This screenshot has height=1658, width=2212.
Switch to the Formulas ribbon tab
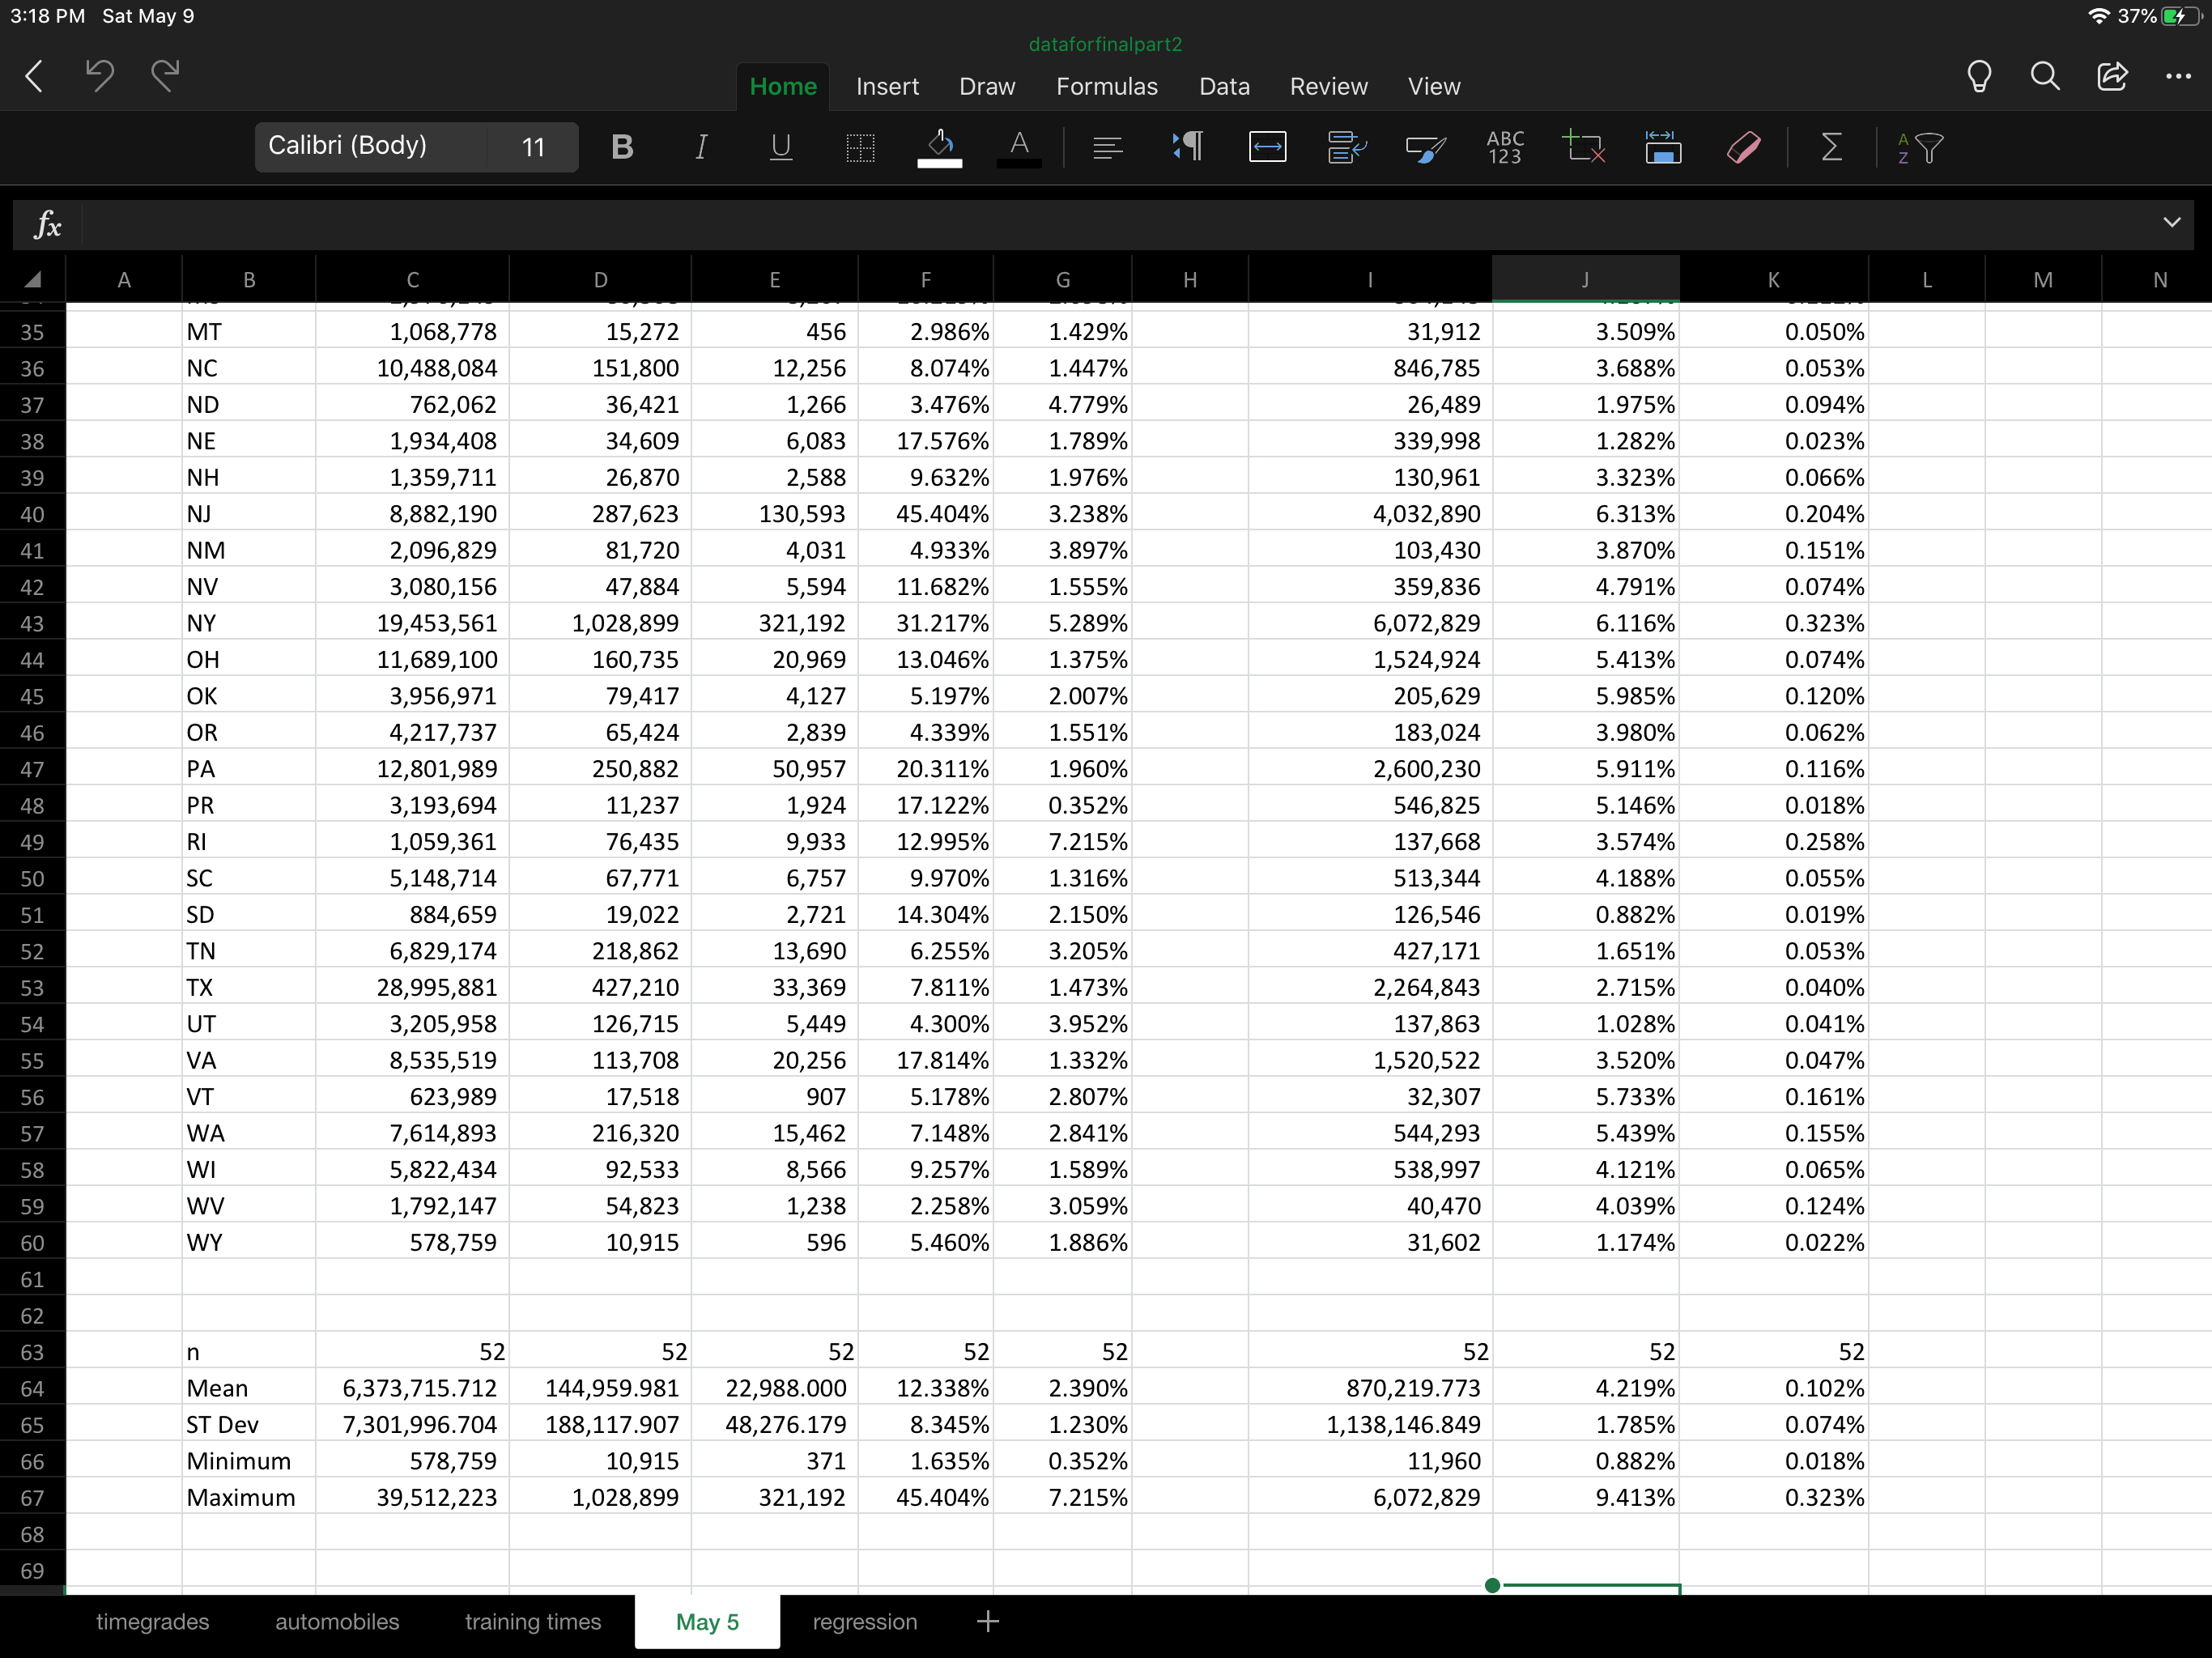point(1106,87)
